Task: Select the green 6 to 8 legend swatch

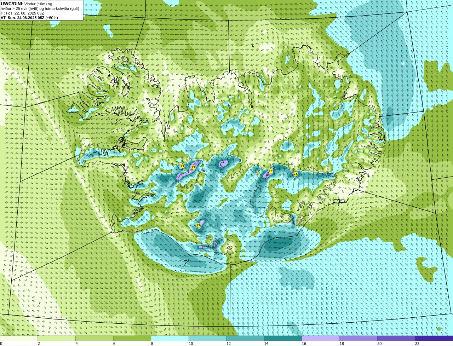Action: 132,338
